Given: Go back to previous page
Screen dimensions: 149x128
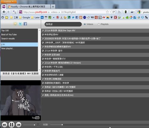Looking at the screenshot, I should tap(4, 12).
